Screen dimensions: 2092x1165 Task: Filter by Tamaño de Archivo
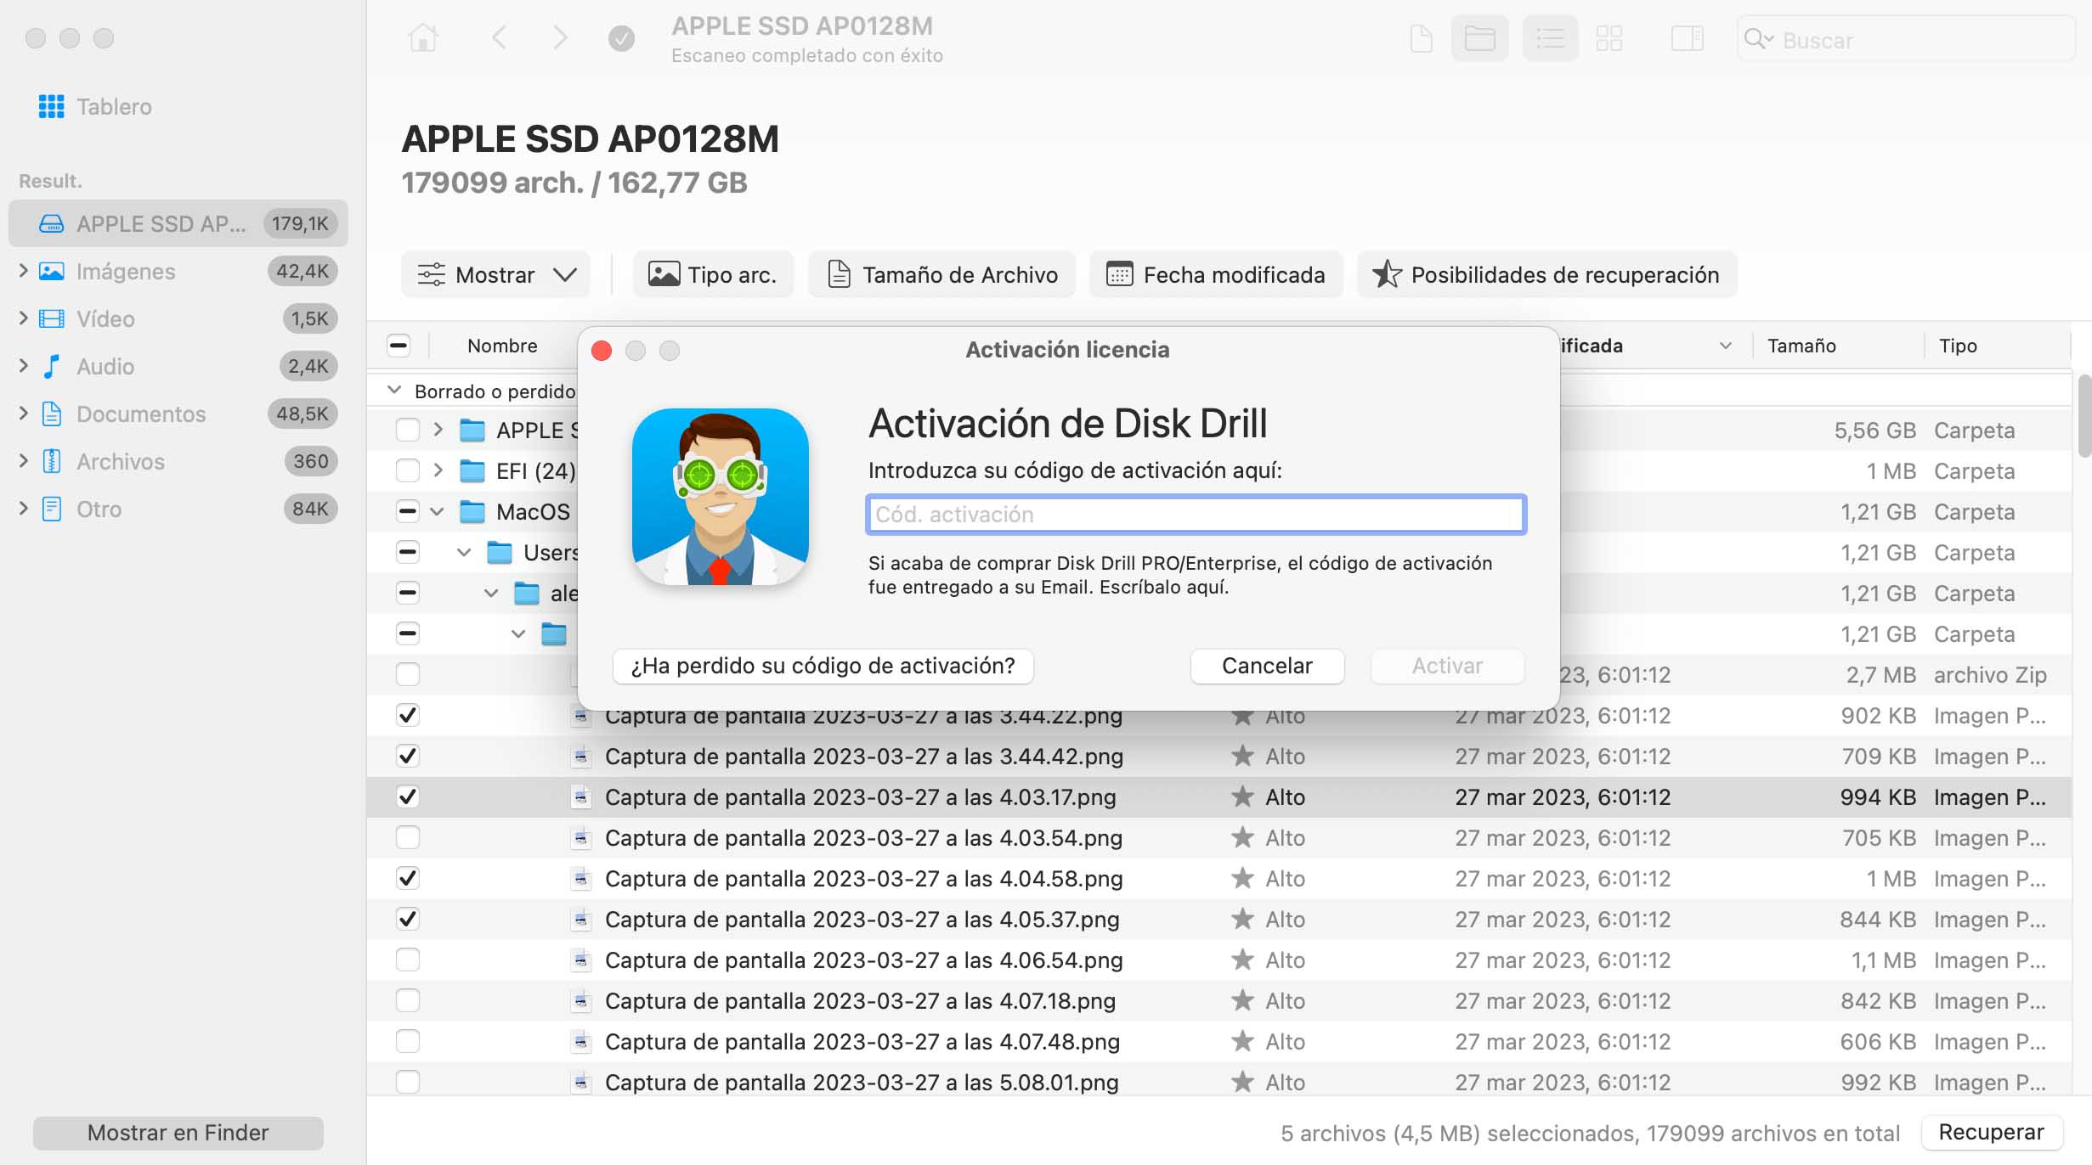tap(941, 274)
